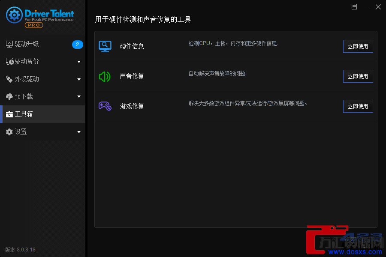This screenshot has width=386, height=257.
Task: Close the Driver Talent window
Action: [378, 7]
